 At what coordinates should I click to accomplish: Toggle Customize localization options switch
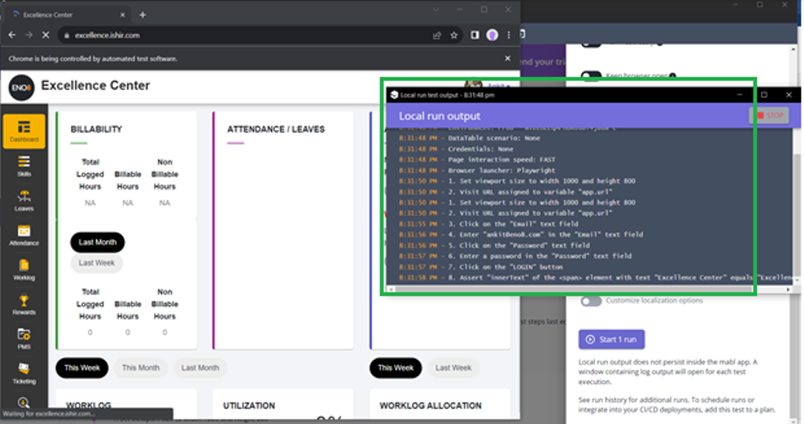coord(591,301)
